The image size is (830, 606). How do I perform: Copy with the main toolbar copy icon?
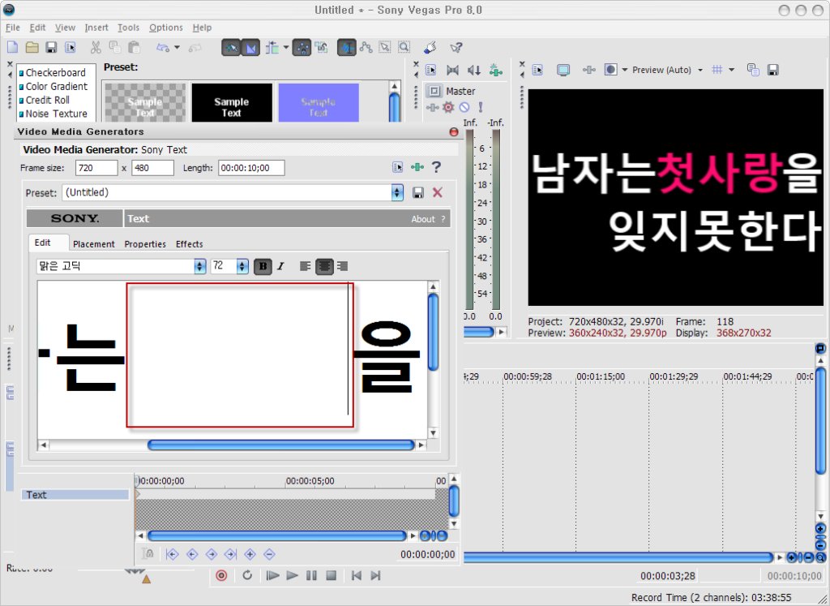[x=114, y=47]
